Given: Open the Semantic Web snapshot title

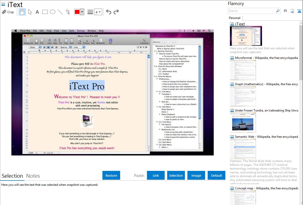Looking at the screenshot, I should click(266, 136).
